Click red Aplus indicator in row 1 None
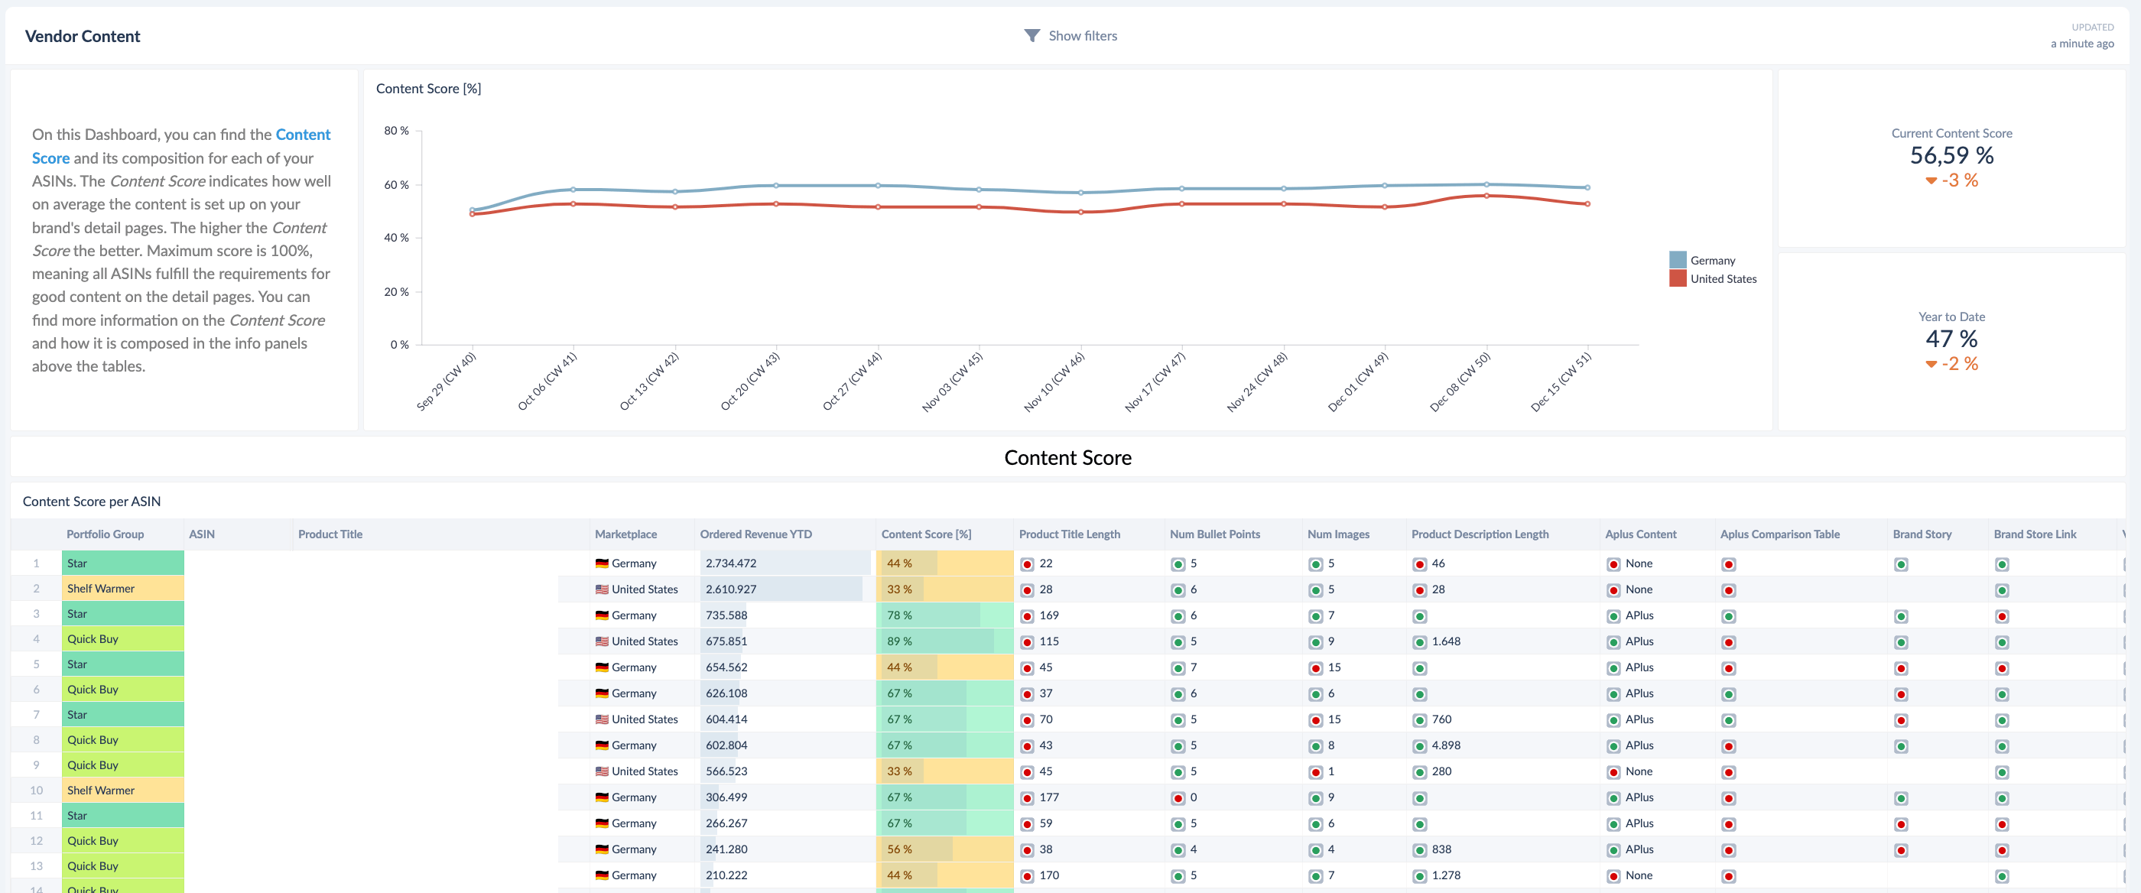The height and width of the screenshot is (893, 2141). click(x=1613, y=564)
